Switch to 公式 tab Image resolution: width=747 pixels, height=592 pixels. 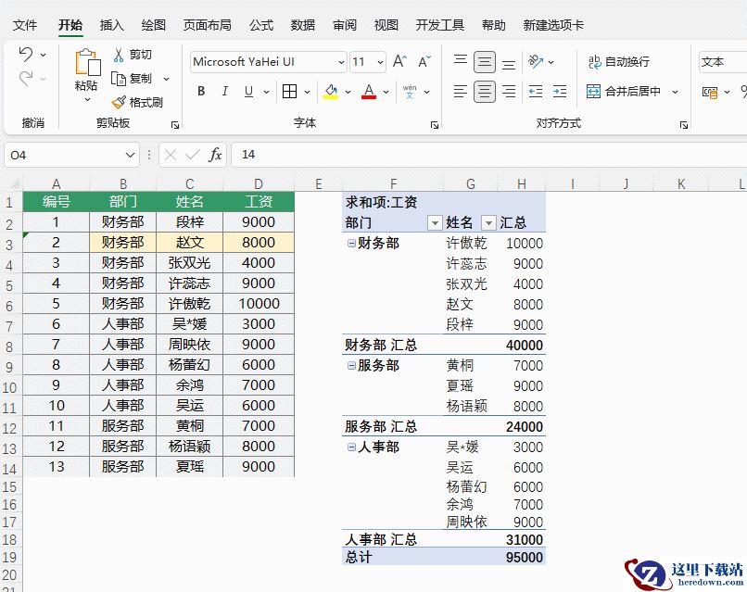[x=261, y=25]
